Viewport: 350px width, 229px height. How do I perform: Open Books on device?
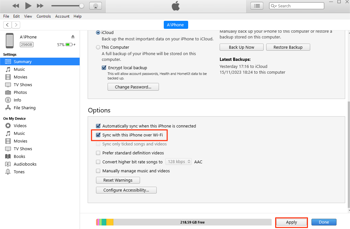pyautogui.click(x=19, y=156)
